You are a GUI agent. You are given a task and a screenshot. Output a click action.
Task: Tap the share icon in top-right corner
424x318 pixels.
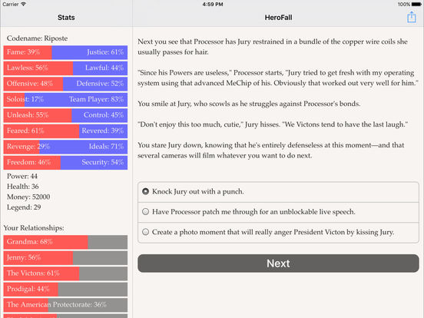click(x=411, y=17)
